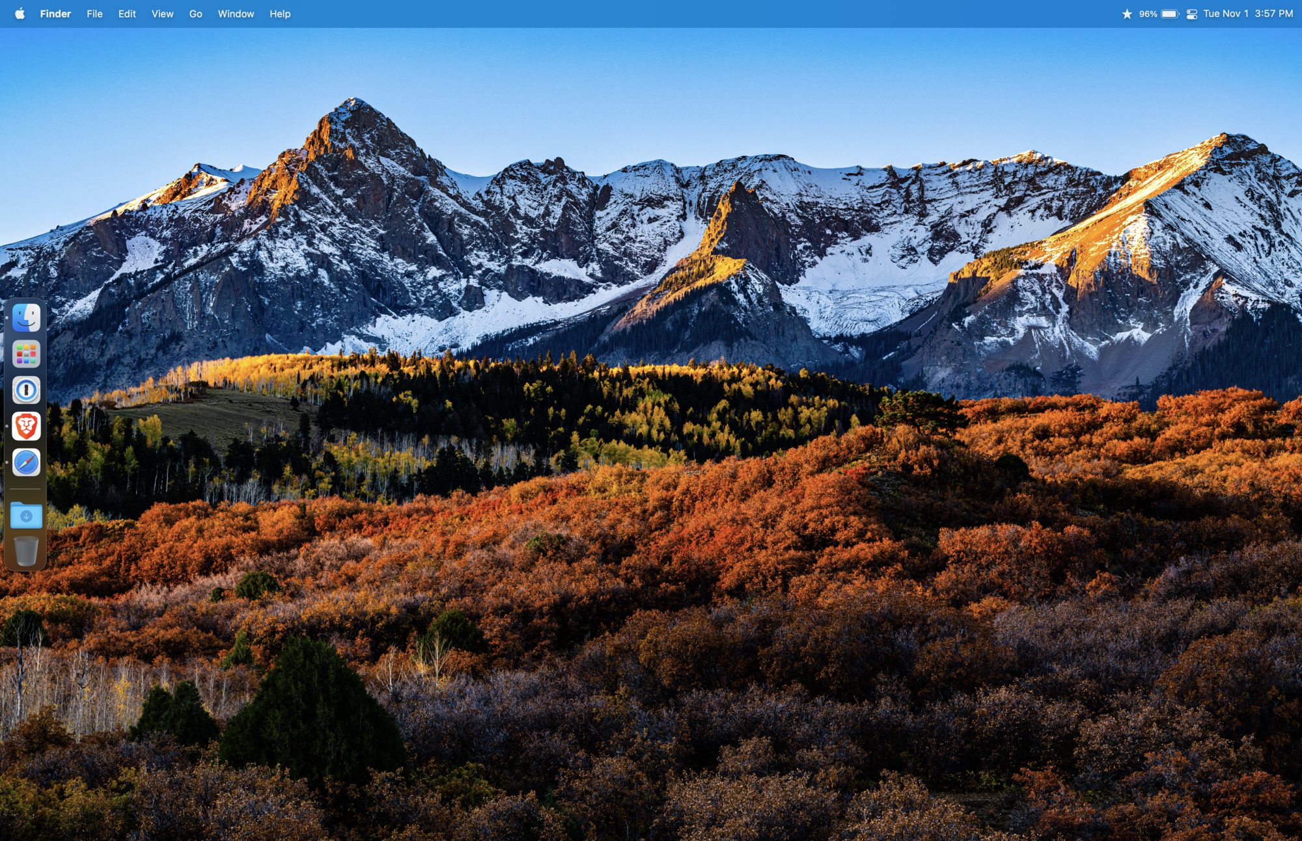This screenshot has height=841, width=1302.
Task: Open the Help menu
Action: [x=280, y=14]
